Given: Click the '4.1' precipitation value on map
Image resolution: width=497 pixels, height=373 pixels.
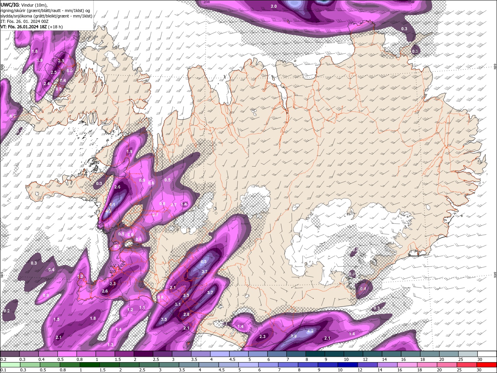Looking at the screenshot, I should pos(113,204).
